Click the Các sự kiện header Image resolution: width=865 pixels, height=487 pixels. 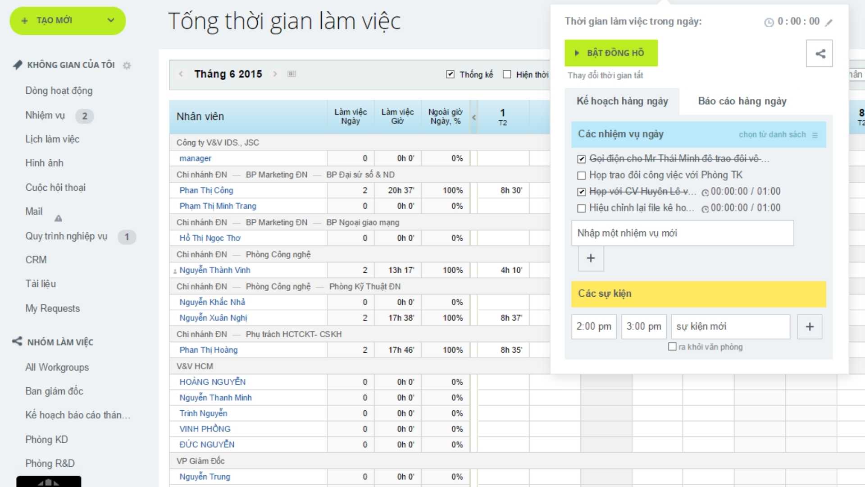pyautogui.click(x=698, y=294)
